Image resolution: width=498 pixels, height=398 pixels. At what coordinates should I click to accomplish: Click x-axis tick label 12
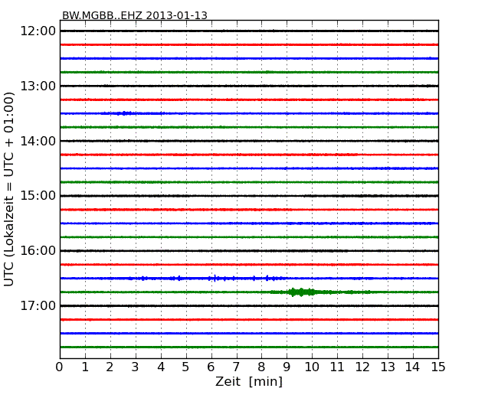[x=362, y=367]
